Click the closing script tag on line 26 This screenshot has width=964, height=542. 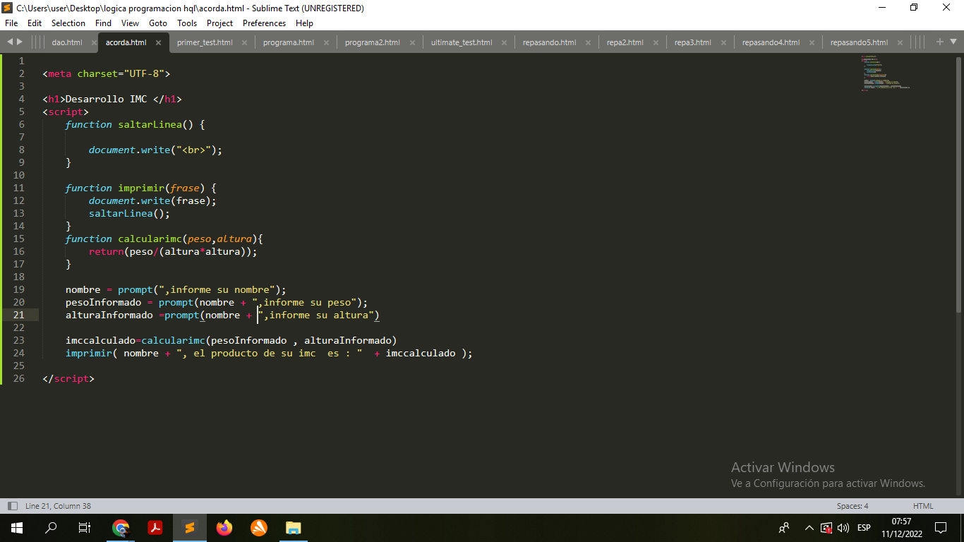click(68, 378)
